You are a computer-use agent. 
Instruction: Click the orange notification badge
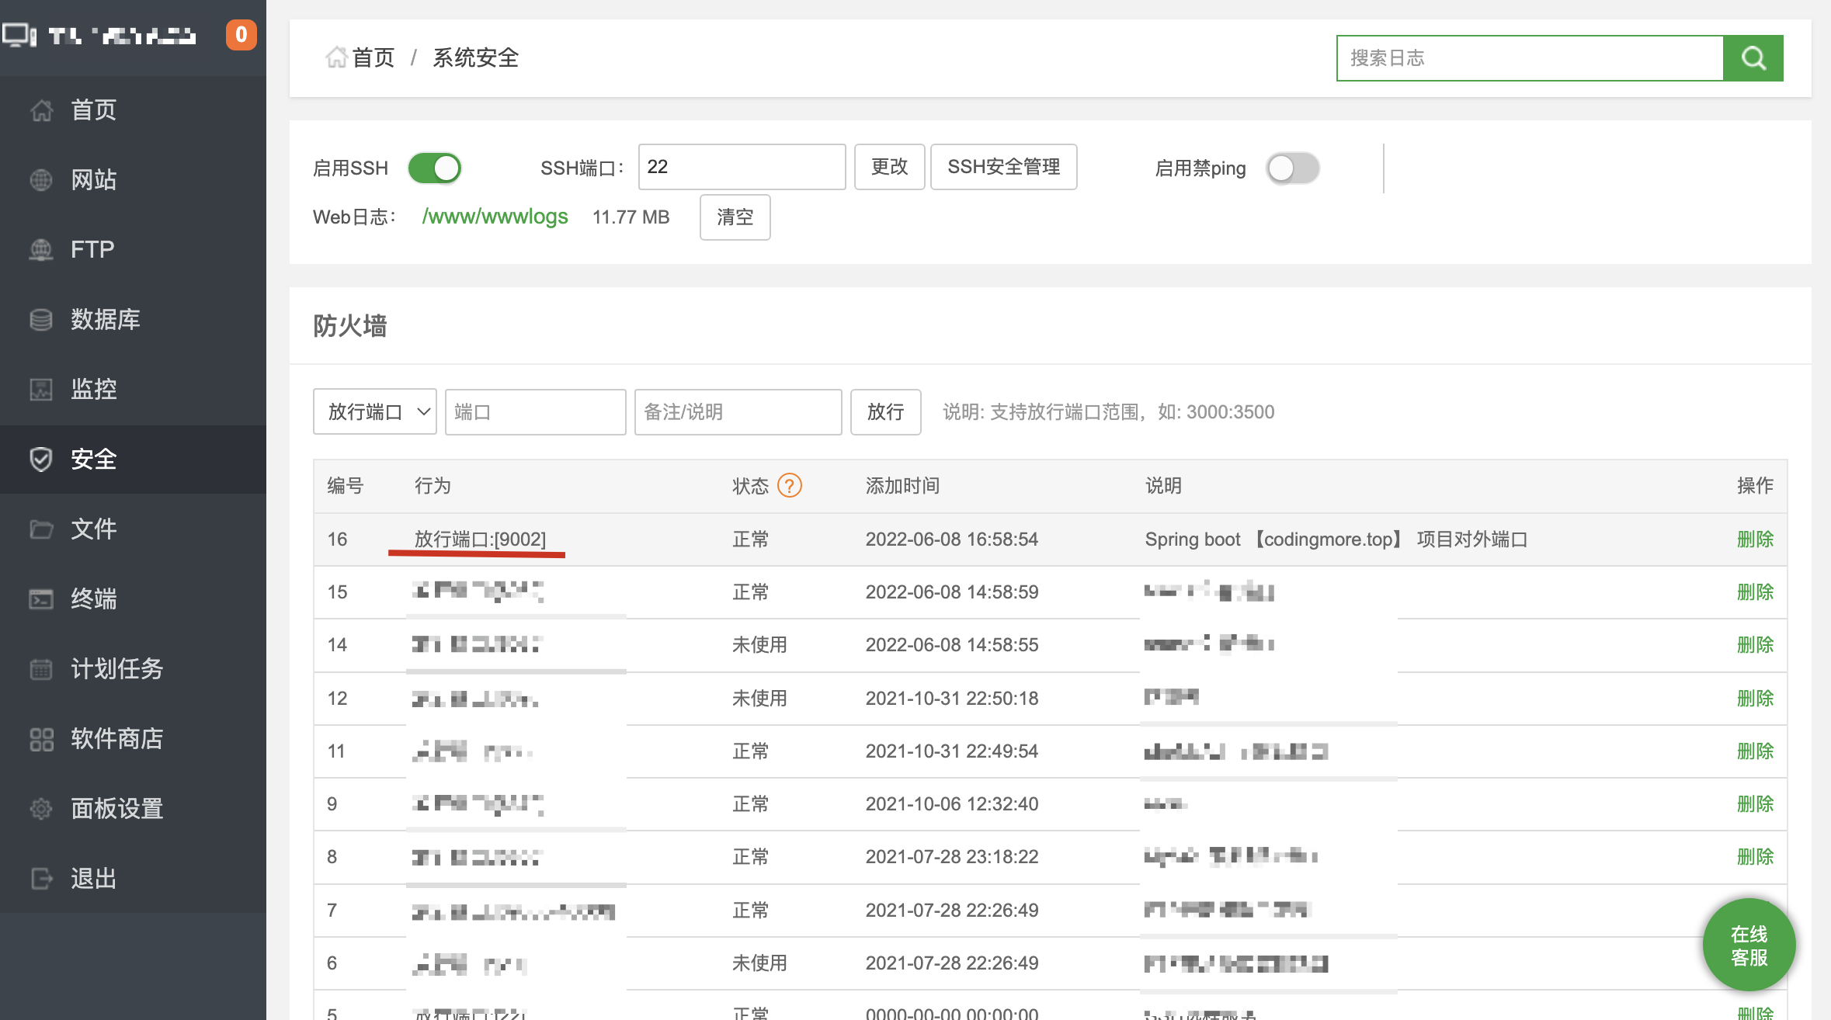tap(241, 35)
